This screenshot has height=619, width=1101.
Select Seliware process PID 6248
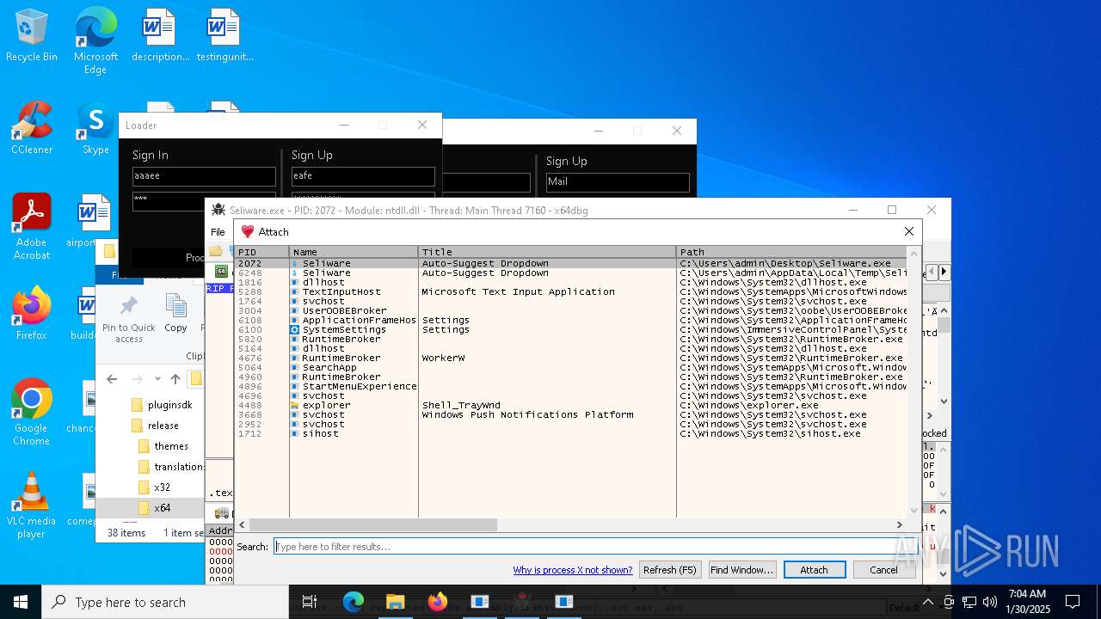tap(570, 273)
